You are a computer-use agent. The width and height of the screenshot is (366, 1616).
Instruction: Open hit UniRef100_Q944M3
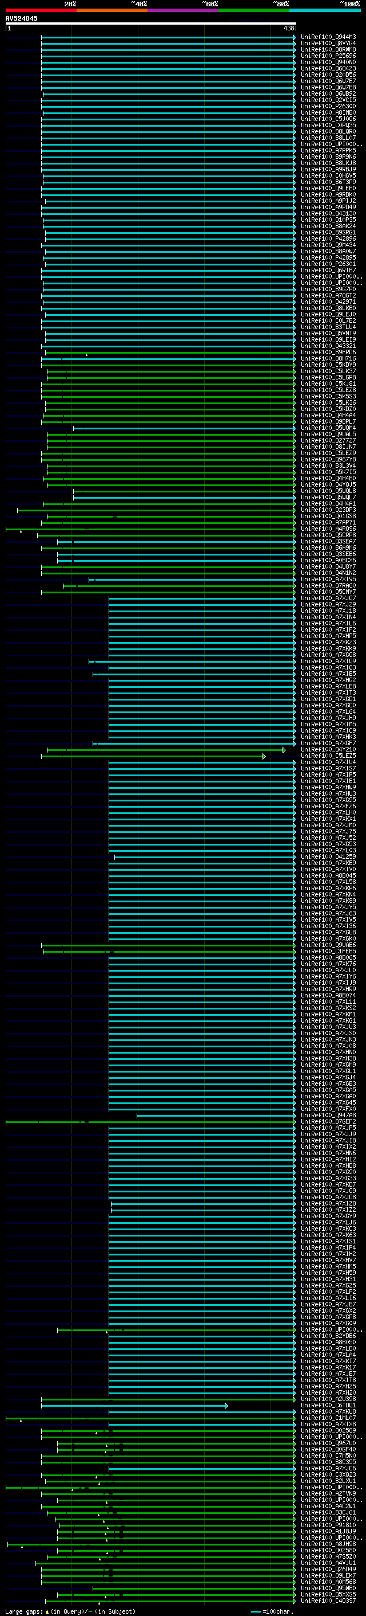click(328, 37)
